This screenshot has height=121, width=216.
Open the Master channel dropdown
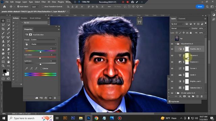[x=43, y=44]
